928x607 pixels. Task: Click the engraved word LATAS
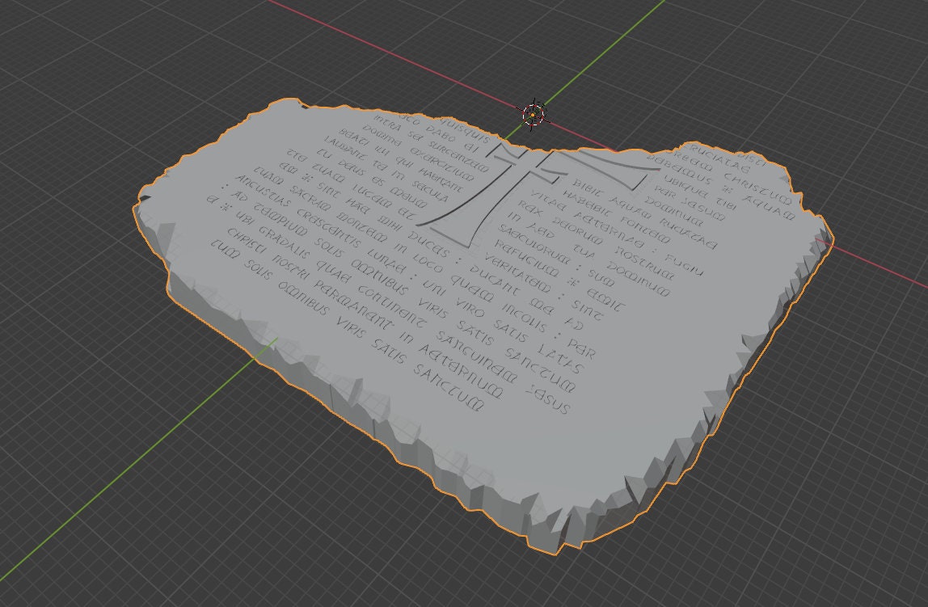(x=559, y=357)
